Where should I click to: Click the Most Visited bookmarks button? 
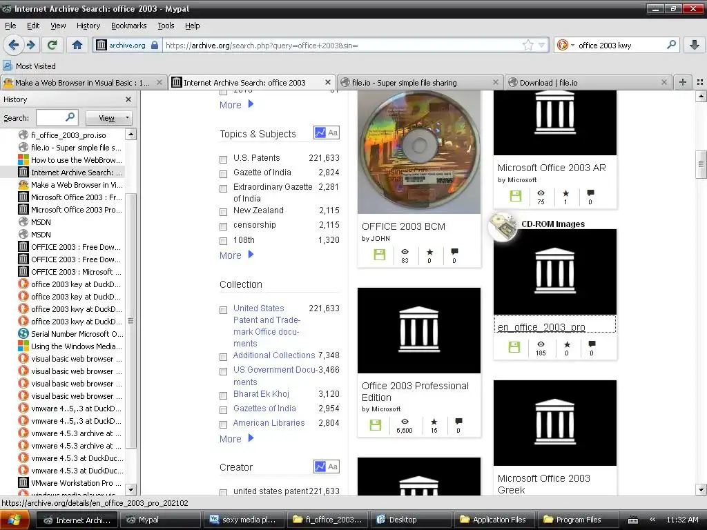pos(29,66)
